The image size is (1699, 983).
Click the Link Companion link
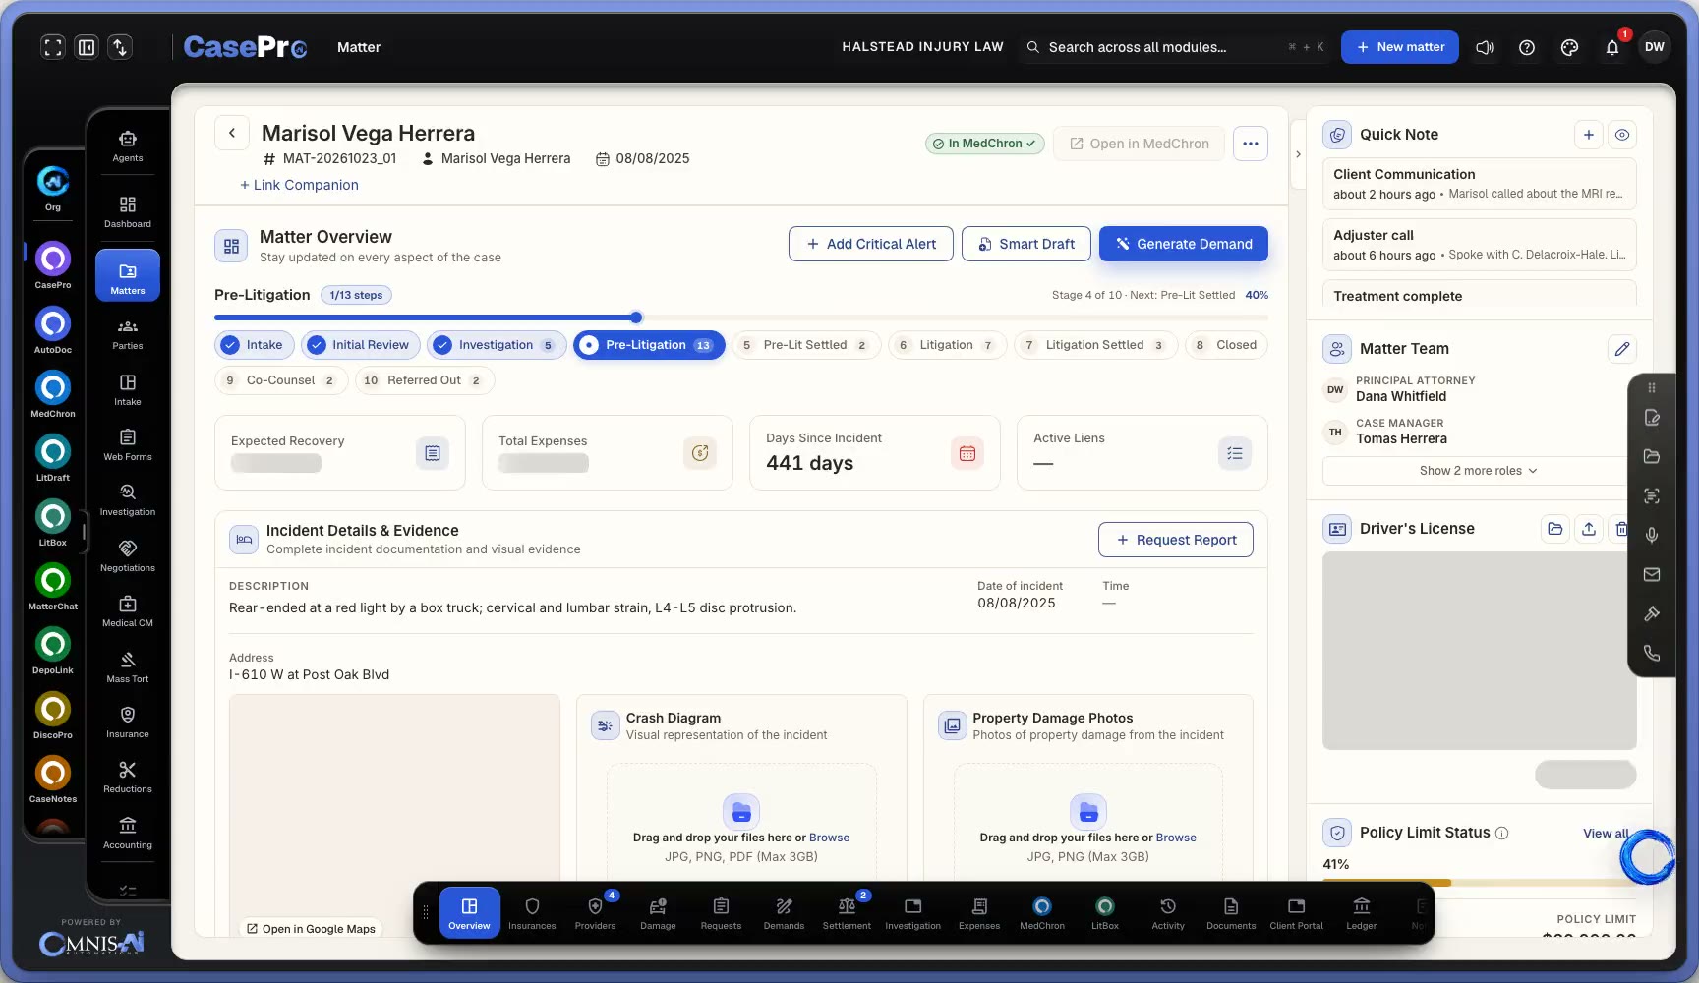point(299,185)
